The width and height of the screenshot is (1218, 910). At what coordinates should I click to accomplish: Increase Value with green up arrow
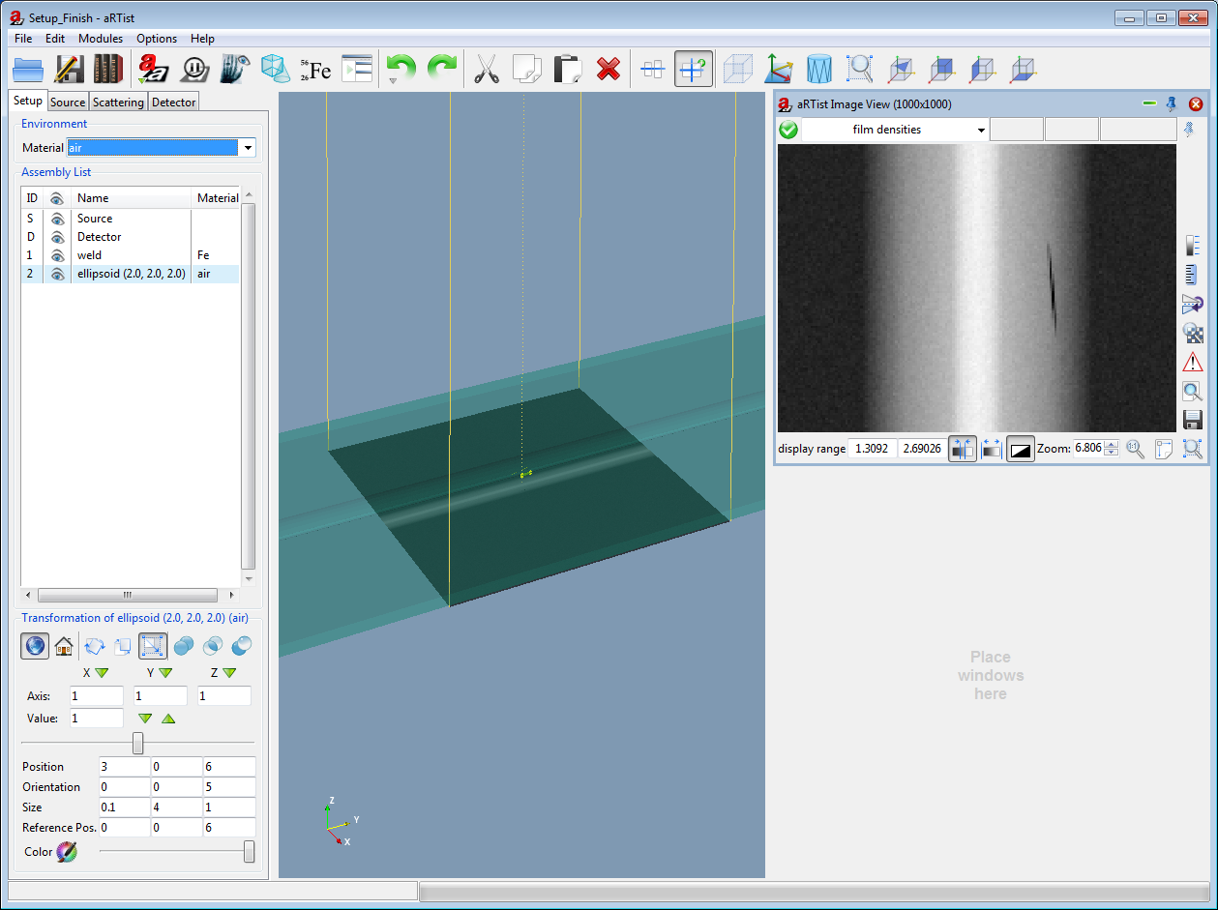point(168,719)
